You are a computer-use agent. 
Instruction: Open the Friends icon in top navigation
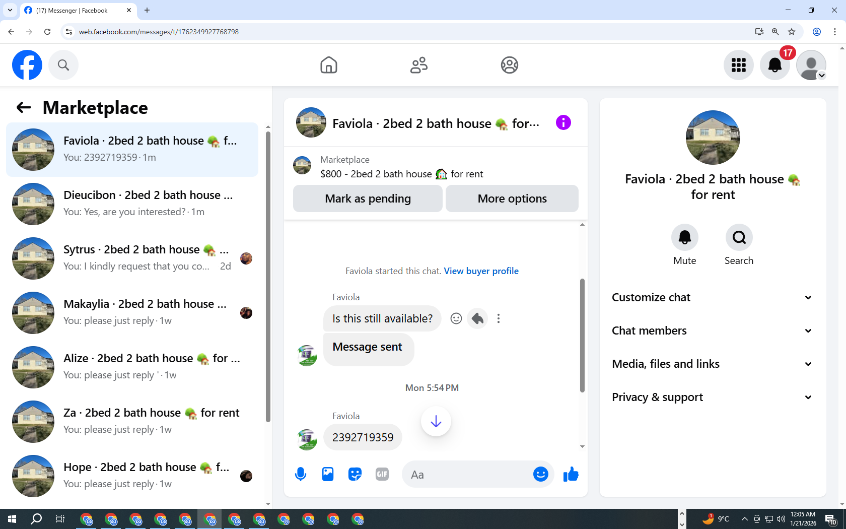419,65
